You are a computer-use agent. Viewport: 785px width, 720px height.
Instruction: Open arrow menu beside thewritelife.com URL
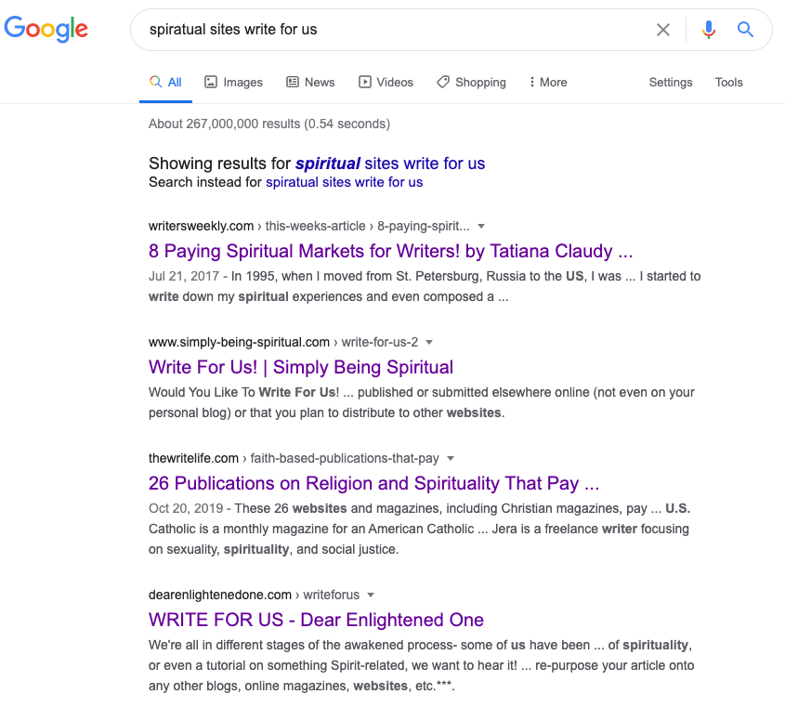tap(450, 459)
